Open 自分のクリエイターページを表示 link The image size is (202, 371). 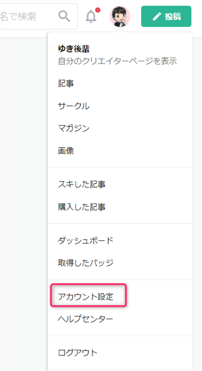pos(118,61)
